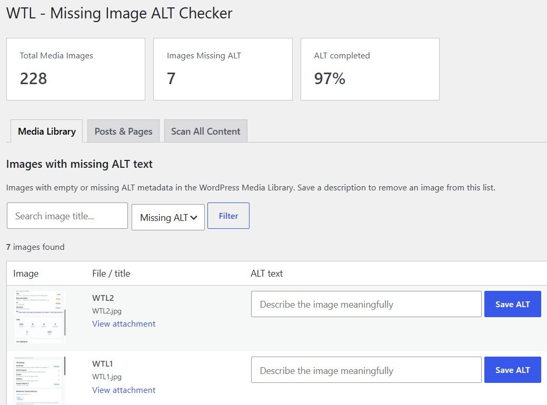Open View attachment link for WTL1
547x405 pixels.
coord(124,390)
